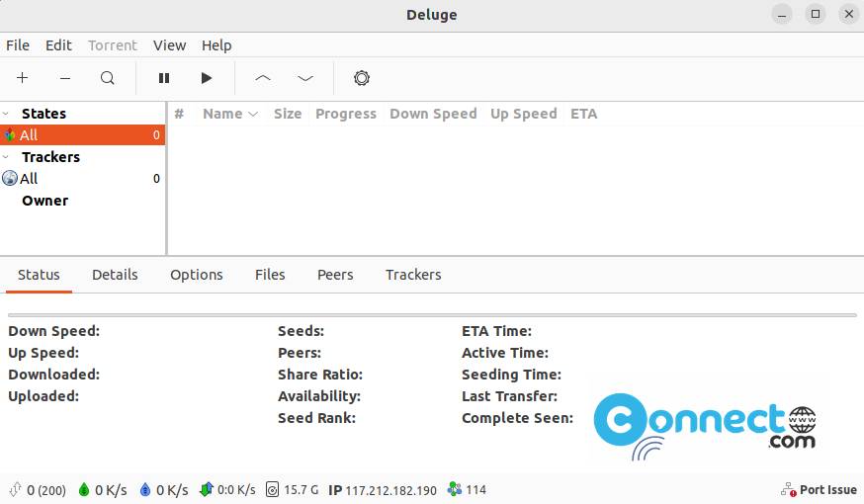864x504 pixels.
Task: Open Preferences via the gear icon
Action: tap(362, 78)
